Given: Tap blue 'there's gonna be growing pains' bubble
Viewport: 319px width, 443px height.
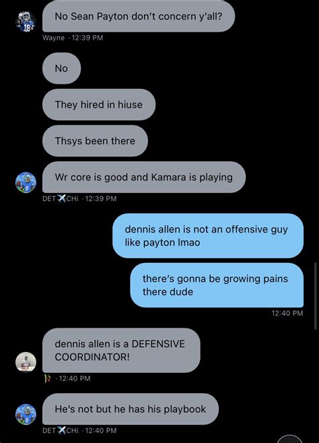Looking at the screenshot, I should [217, 285].
